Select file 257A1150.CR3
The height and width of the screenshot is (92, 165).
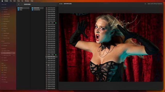[52, 36]
